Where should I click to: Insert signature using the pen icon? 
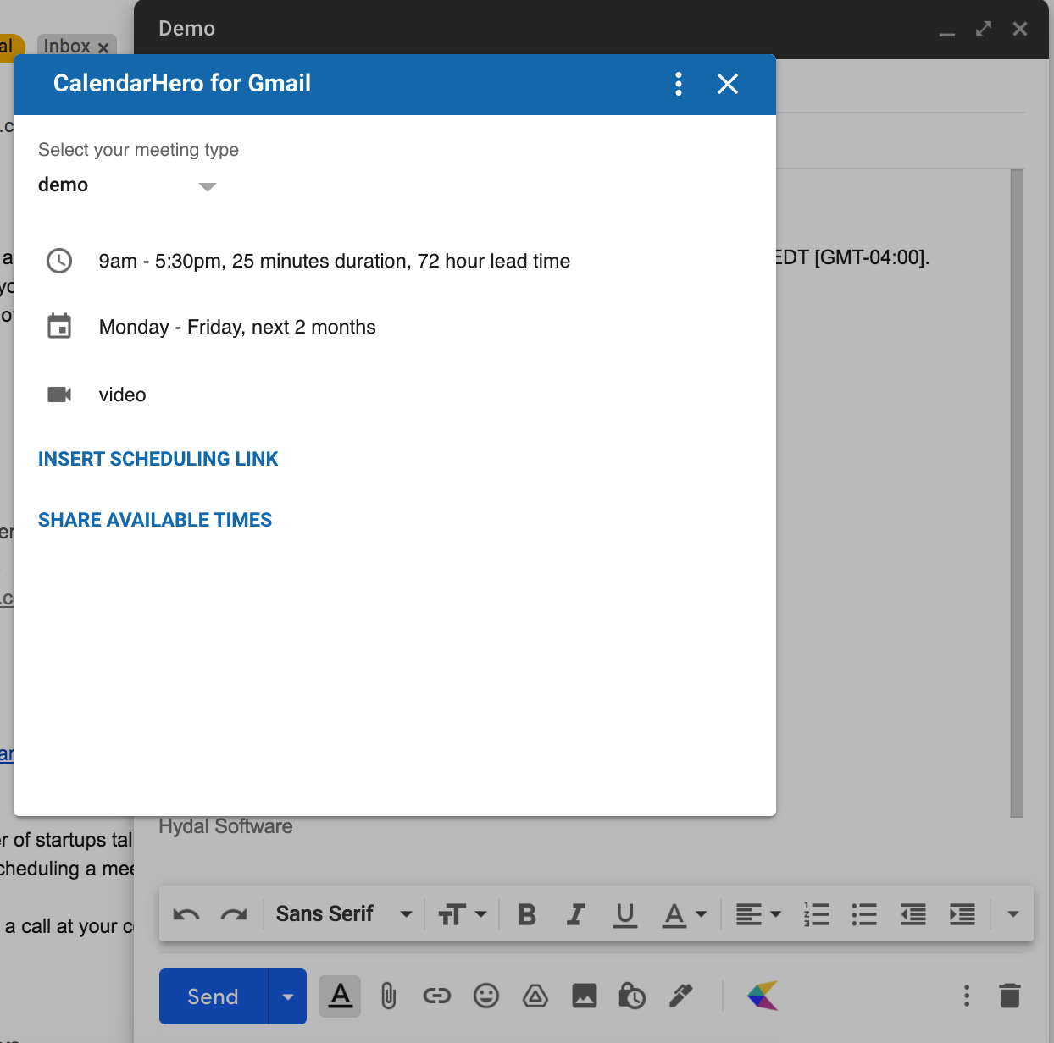click(681, 996)
